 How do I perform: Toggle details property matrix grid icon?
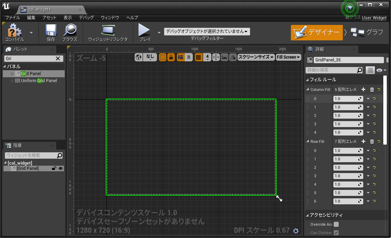[x=370, y=70]
